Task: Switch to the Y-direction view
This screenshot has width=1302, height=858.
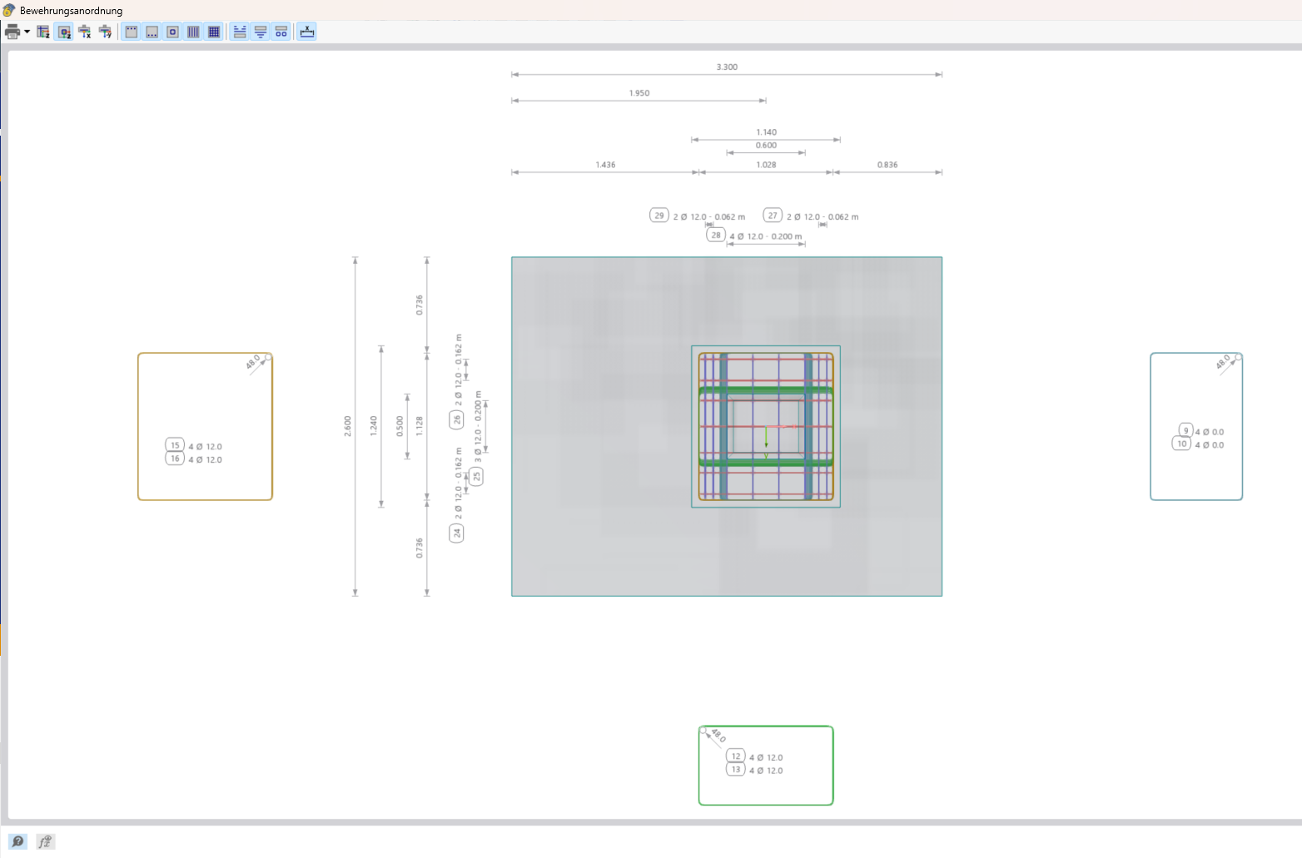Action: (x=106, y=32)
